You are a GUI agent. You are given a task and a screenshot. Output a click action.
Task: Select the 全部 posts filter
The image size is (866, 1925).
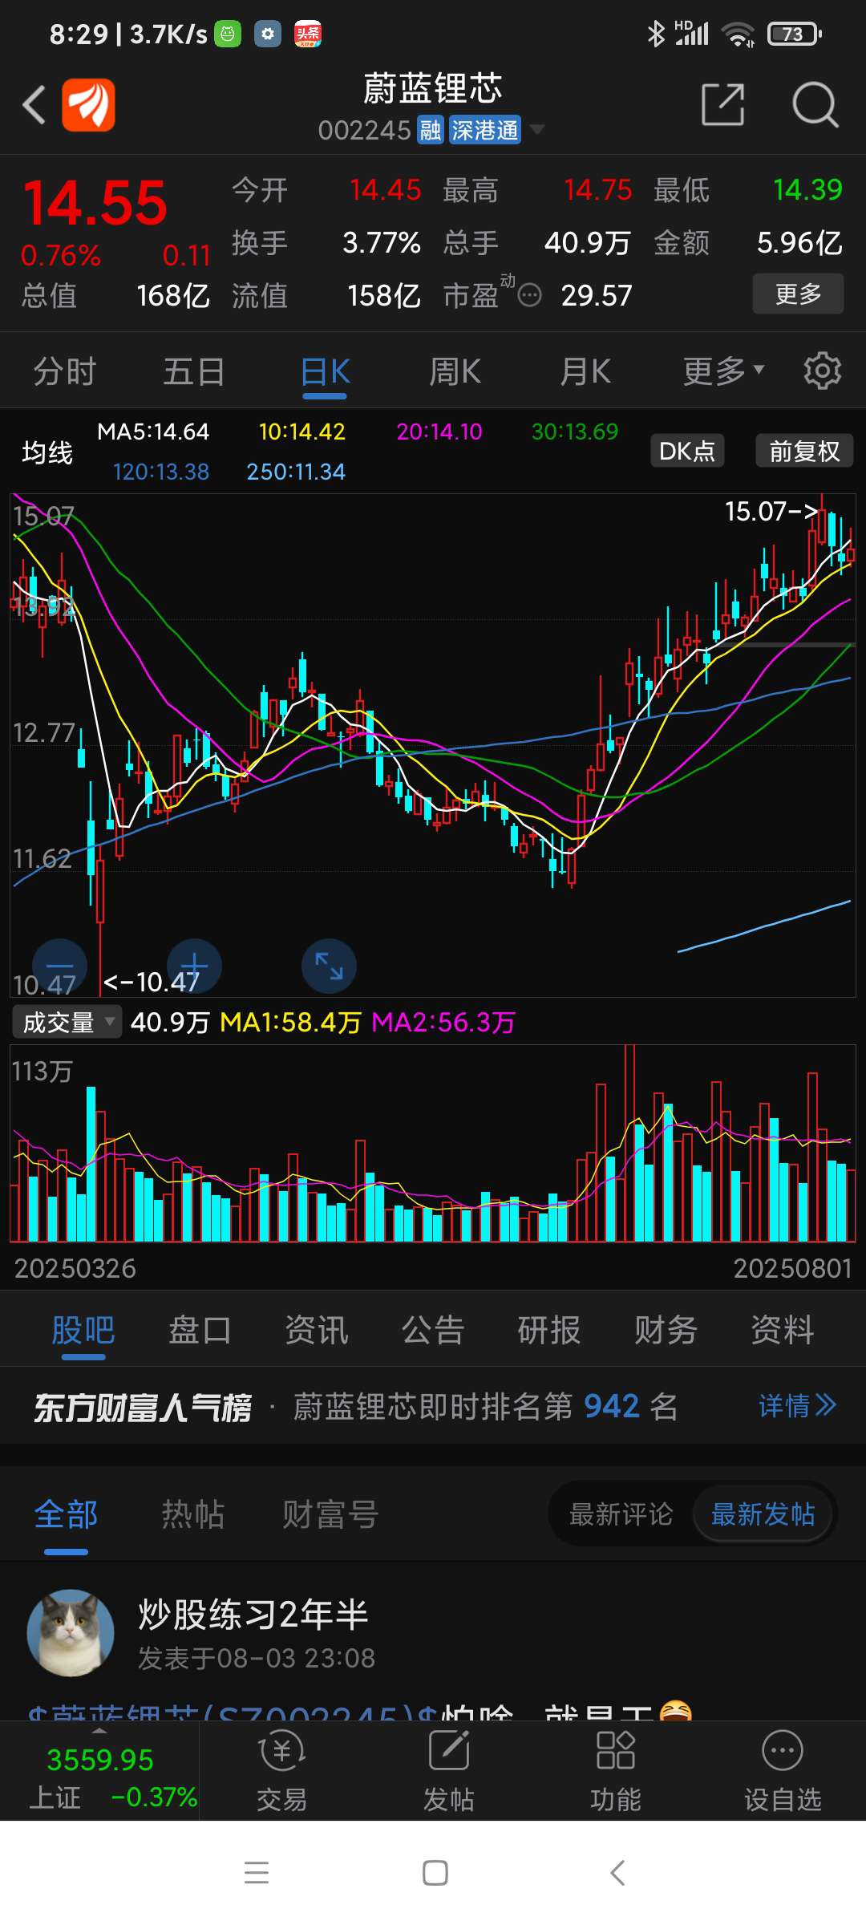(66, 1514)
